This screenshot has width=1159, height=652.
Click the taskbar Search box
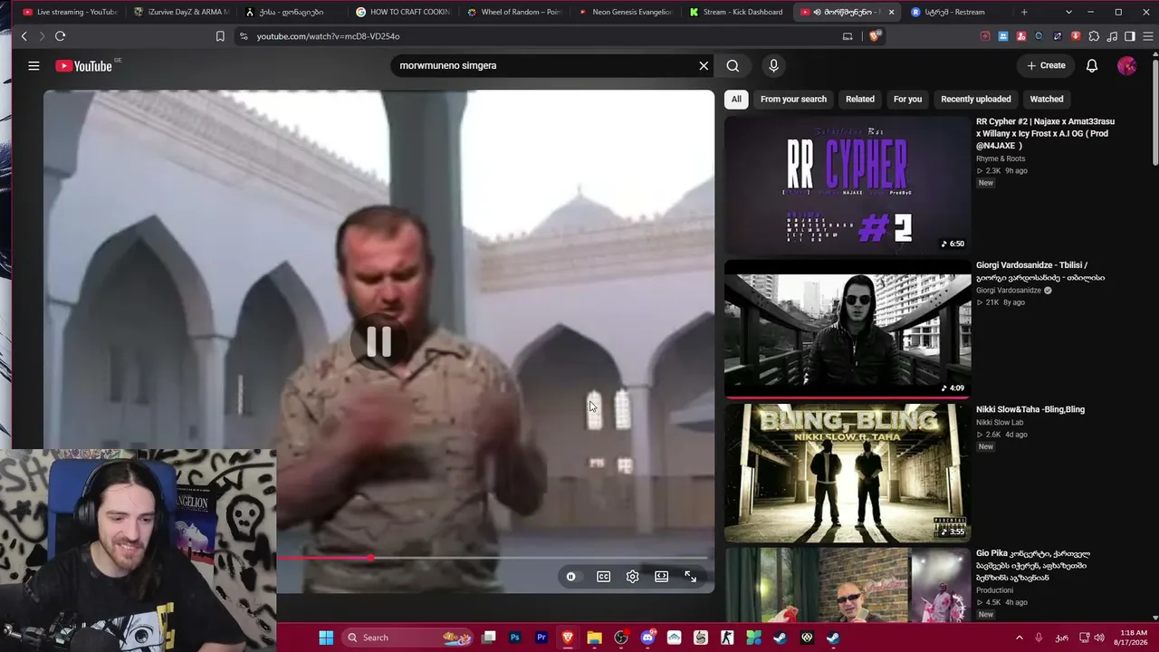pos(407,638)
